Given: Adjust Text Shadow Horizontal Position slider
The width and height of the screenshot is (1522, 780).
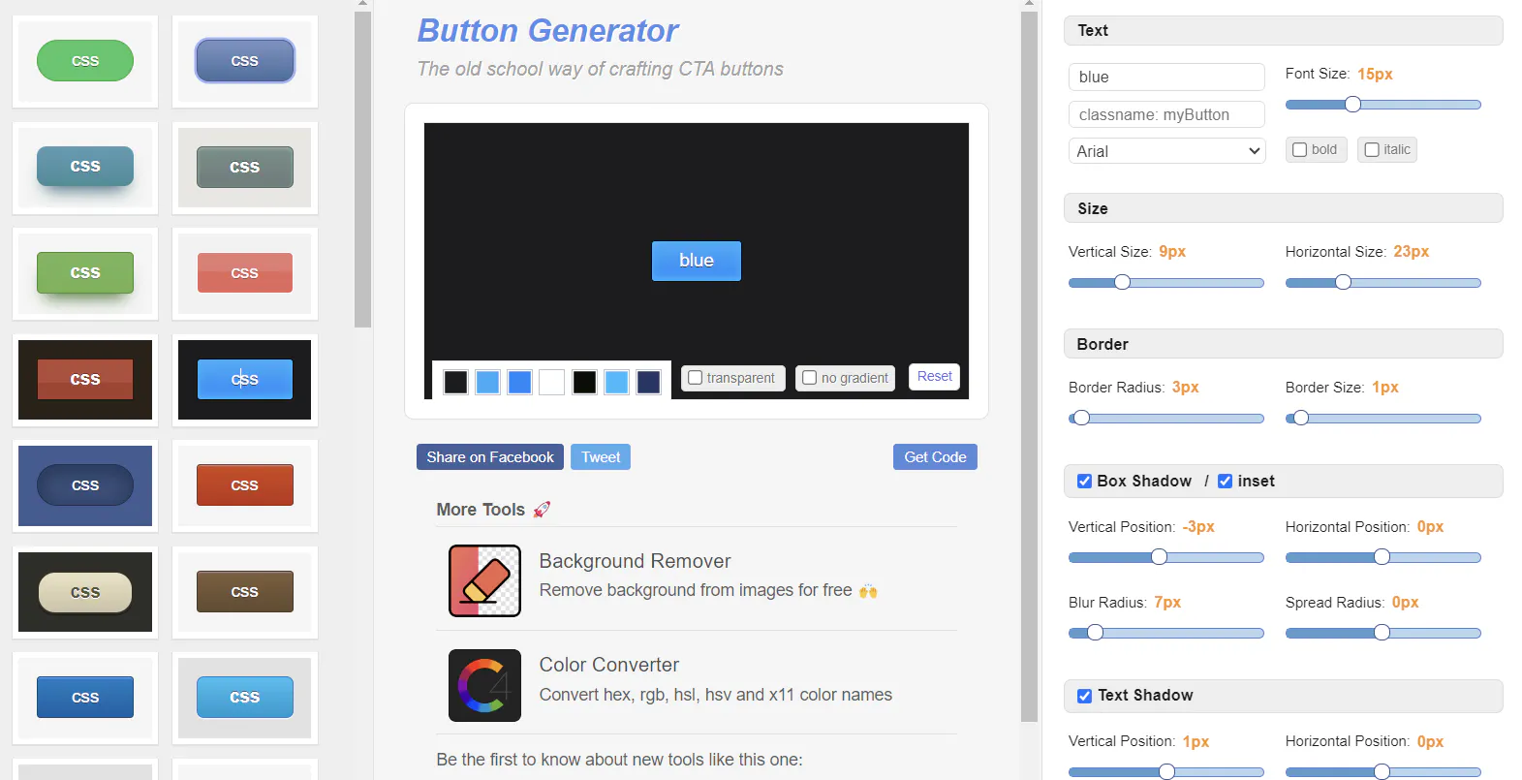Looking at the screenshot, I should tap(1383, 772).
